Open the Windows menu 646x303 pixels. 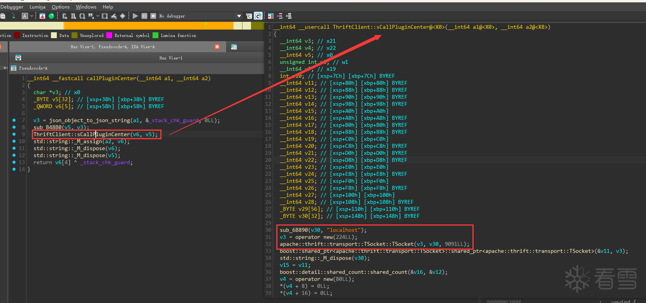click(x=86, y=7)
